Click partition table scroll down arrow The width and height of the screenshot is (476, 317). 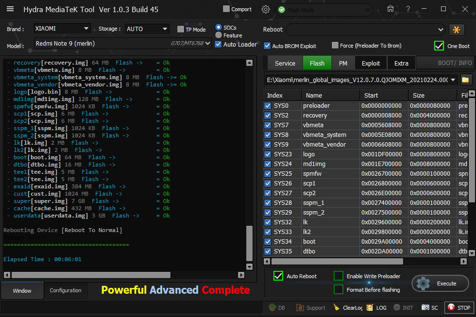472,253
